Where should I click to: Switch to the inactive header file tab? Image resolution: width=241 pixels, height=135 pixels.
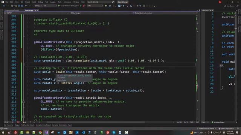click(x=12, y=10)
